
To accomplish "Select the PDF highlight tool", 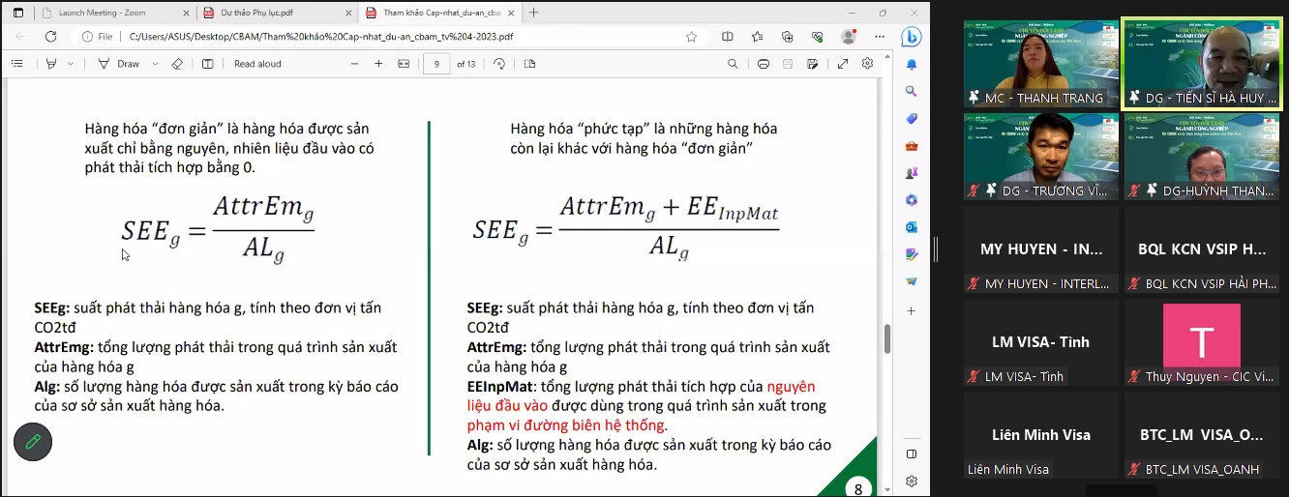I will pos(51,64).
